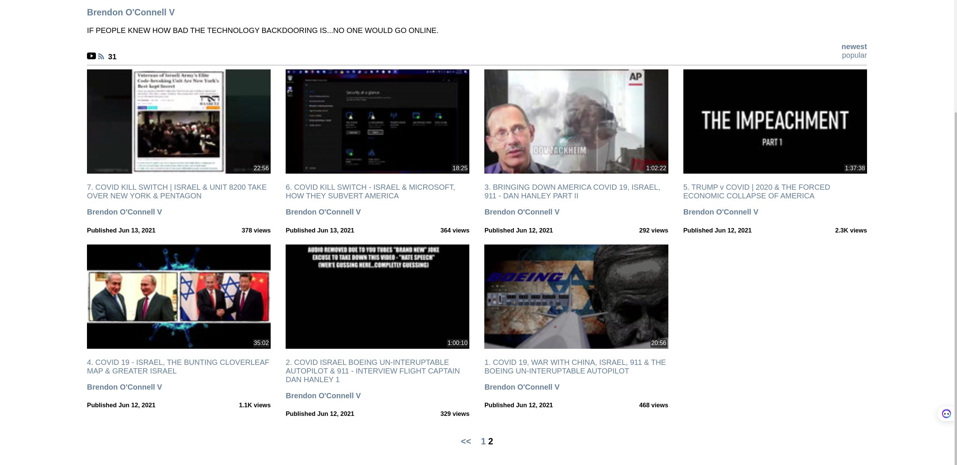Sort videos by popular
Screen dimensions: 957x465
point(854,55)
